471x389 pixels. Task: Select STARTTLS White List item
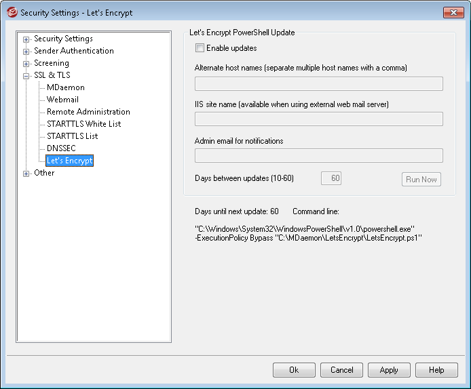(83, 124)
